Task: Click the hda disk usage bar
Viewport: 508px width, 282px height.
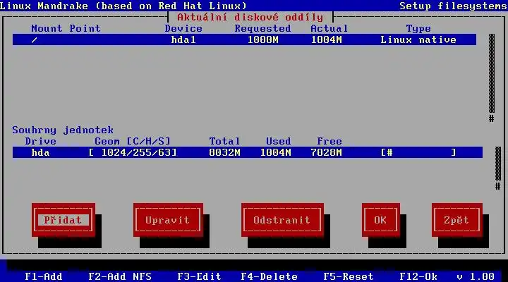Action: pos(418,152)
